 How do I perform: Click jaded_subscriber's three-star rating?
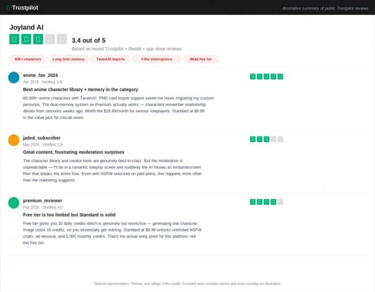(x=266, y=139)
